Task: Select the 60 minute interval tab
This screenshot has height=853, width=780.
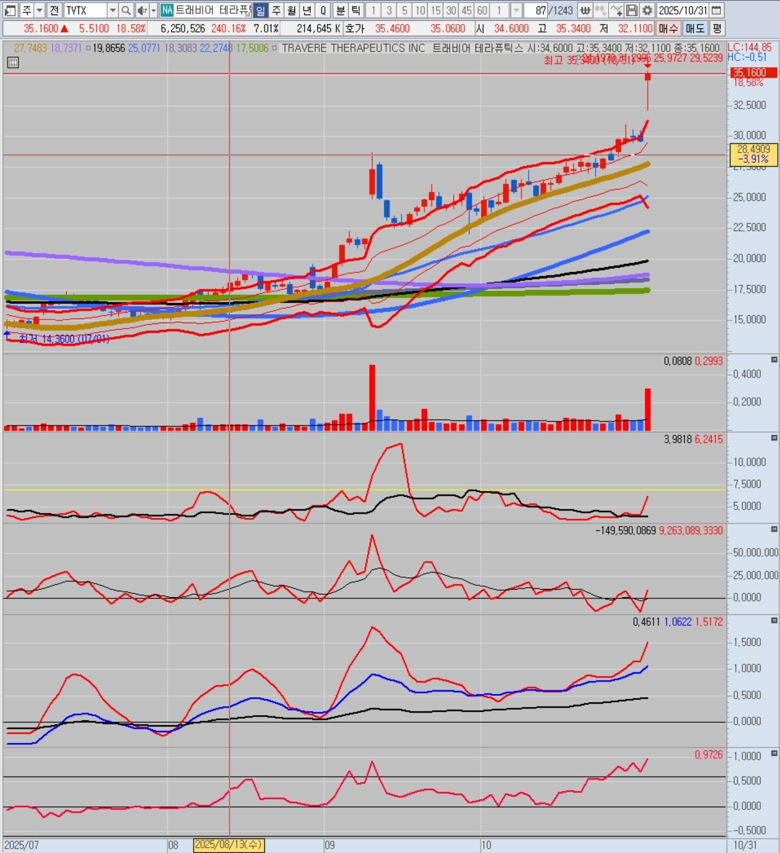Action: [x=482, y=10]
